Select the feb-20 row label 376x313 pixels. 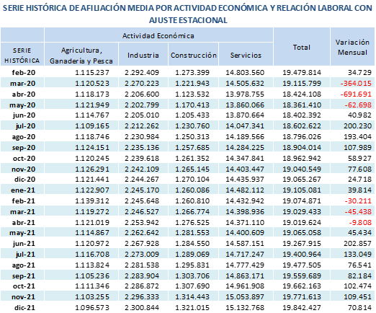[24, 72]
